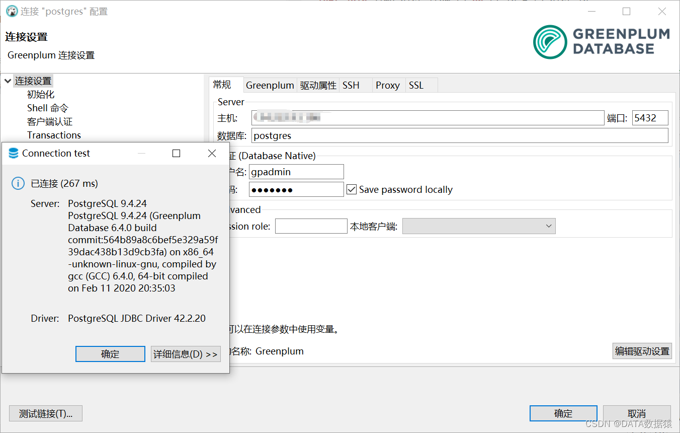Click the 详细信息(D) >> button

(x=186, y=354)
